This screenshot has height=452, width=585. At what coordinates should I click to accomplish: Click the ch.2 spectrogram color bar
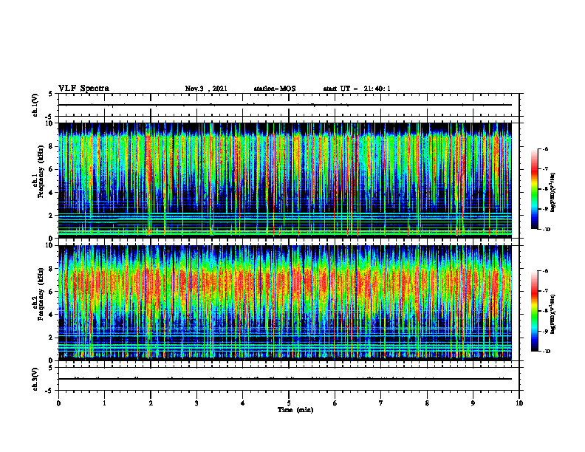tap(534, 311)
